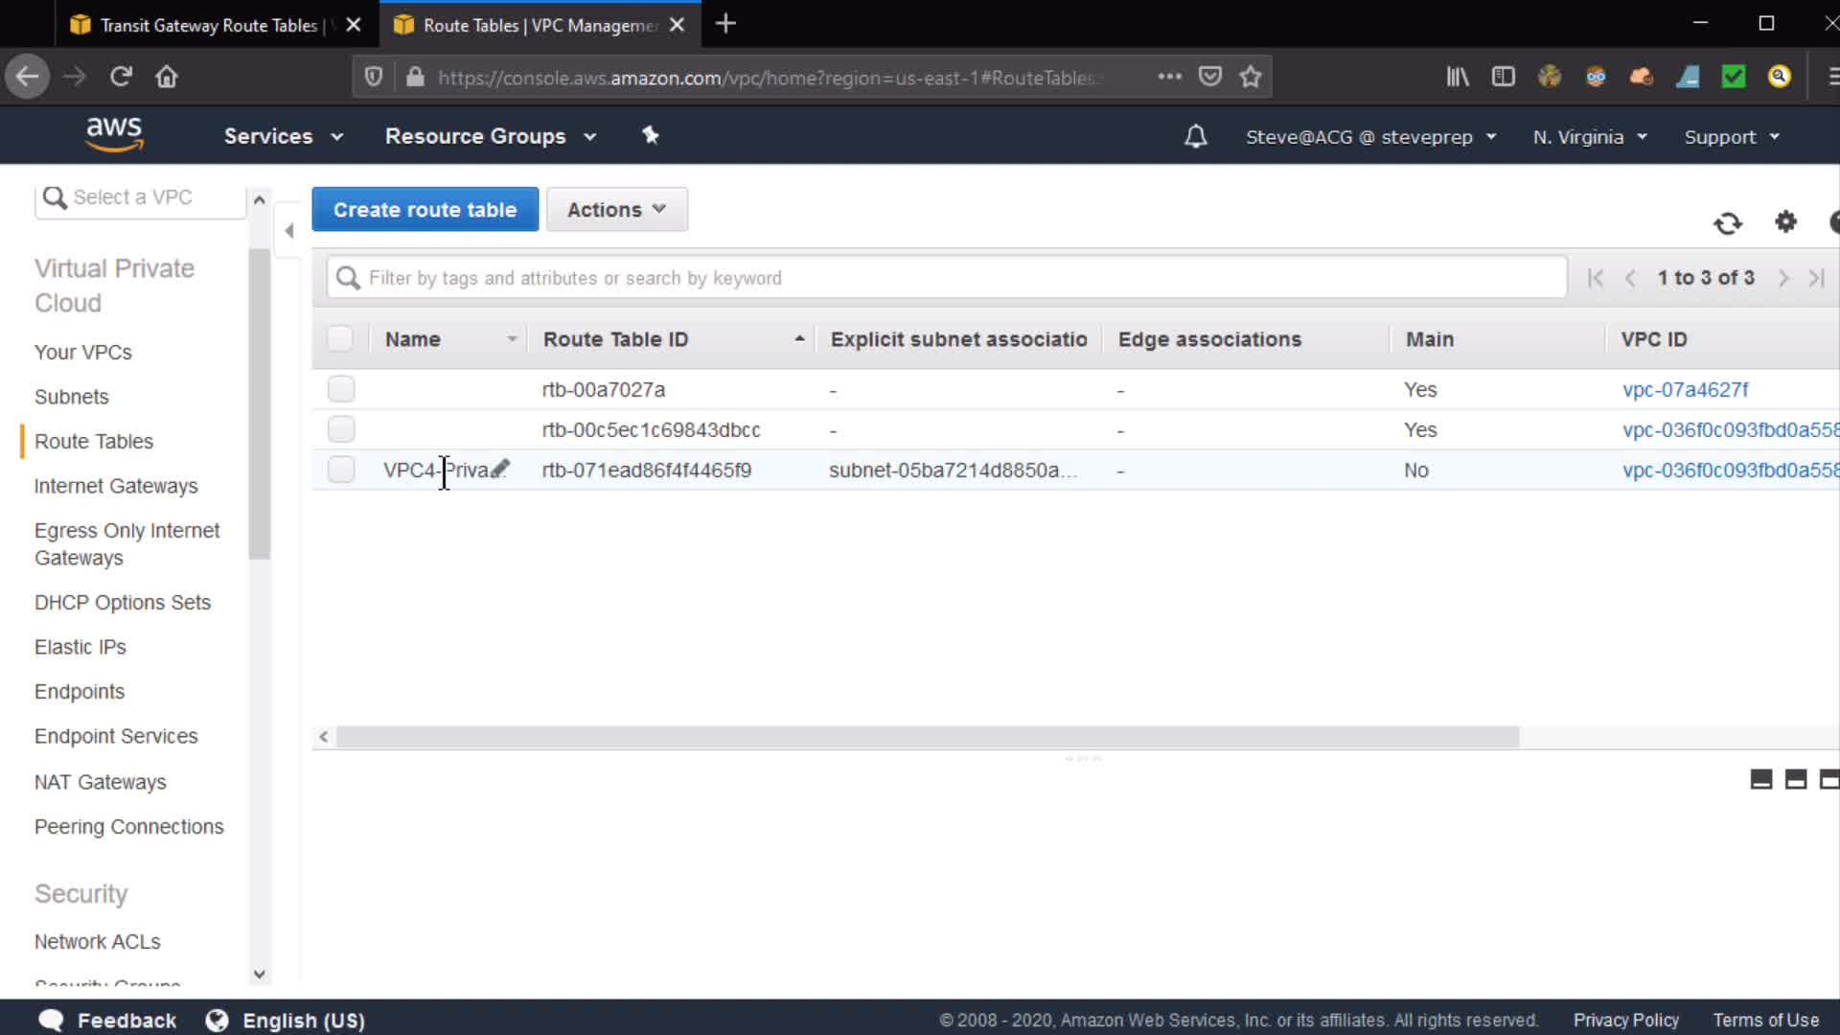Click the horizontal table scrollbar
This screenshot has width=1840, height=1035.
click(927, 737)
